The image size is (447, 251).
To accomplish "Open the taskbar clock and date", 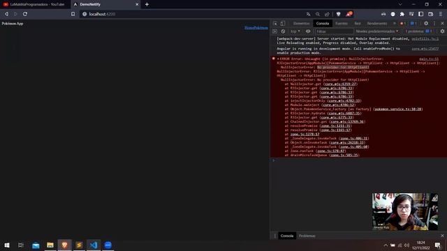I will (420, 245).
